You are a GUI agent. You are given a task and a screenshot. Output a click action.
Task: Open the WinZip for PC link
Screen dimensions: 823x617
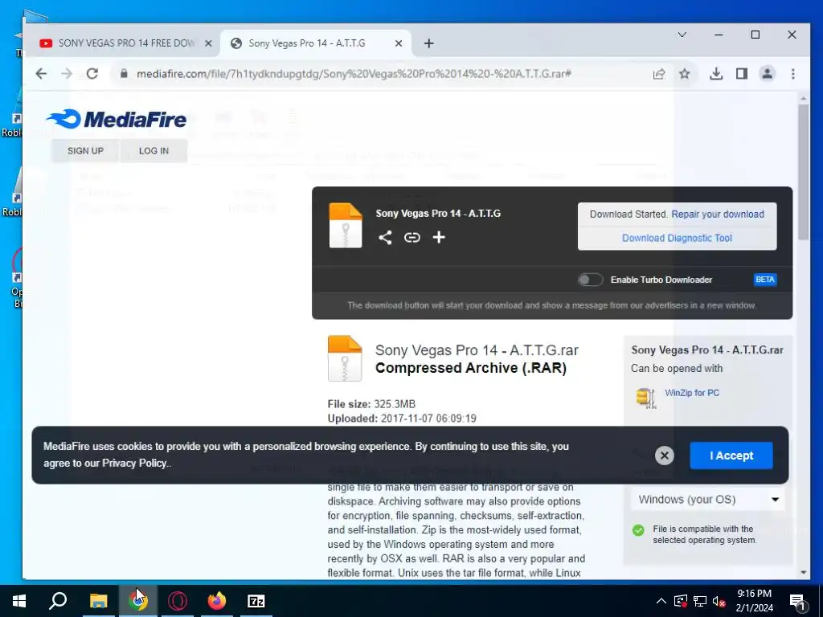pos(692,393)
